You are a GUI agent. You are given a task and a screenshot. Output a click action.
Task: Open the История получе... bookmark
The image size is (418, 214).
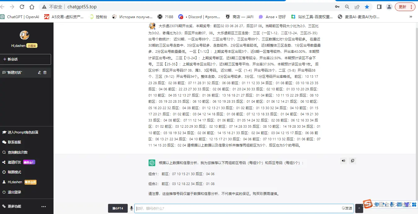click(132, 17)
